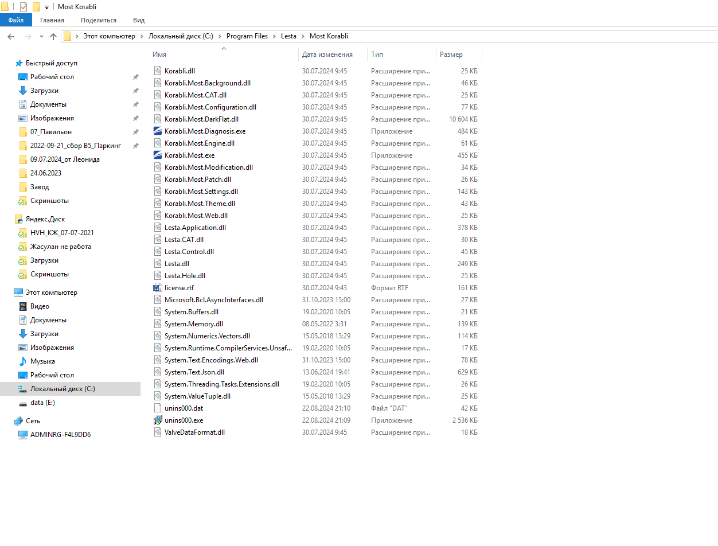Expand the chevron after Program Files breadcrumb

click(274, 36)
